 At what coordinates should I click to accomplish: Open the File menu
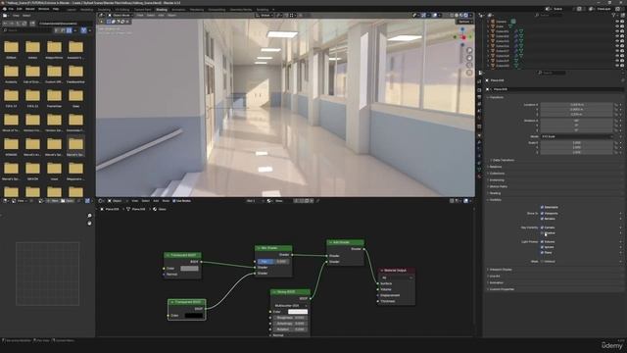tap(11, 9)
